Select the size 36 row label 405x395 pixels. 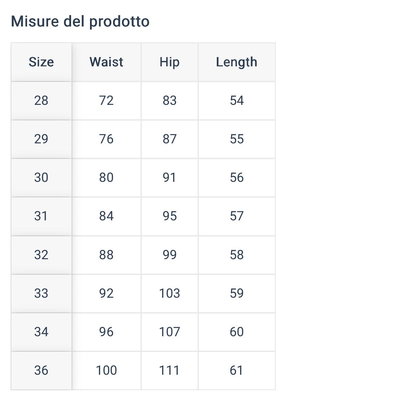(41, 371)
